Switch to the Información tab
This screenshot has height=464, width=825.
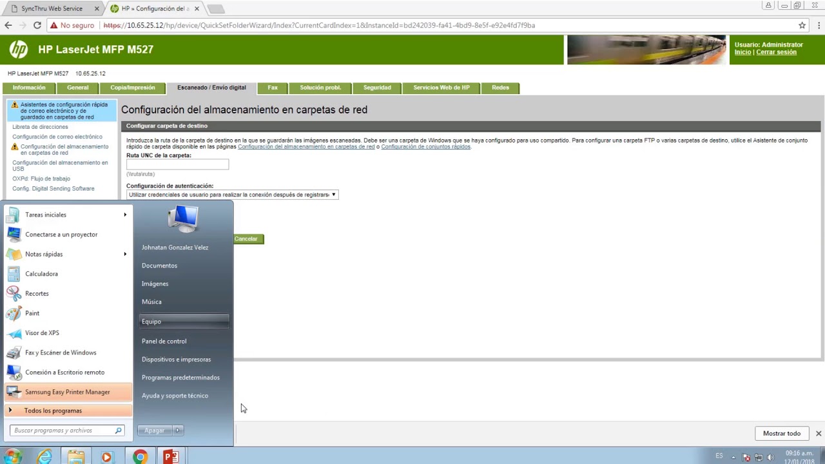coord(29,88)
